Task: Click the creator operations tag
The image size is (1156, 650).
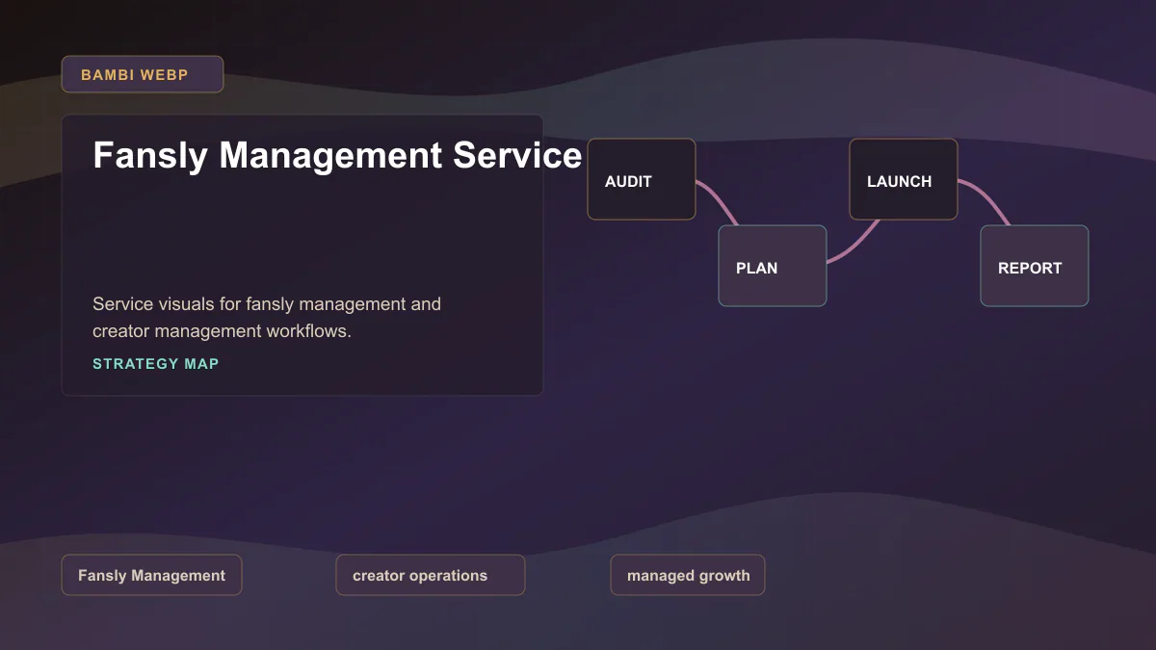Action: [431, 575]
